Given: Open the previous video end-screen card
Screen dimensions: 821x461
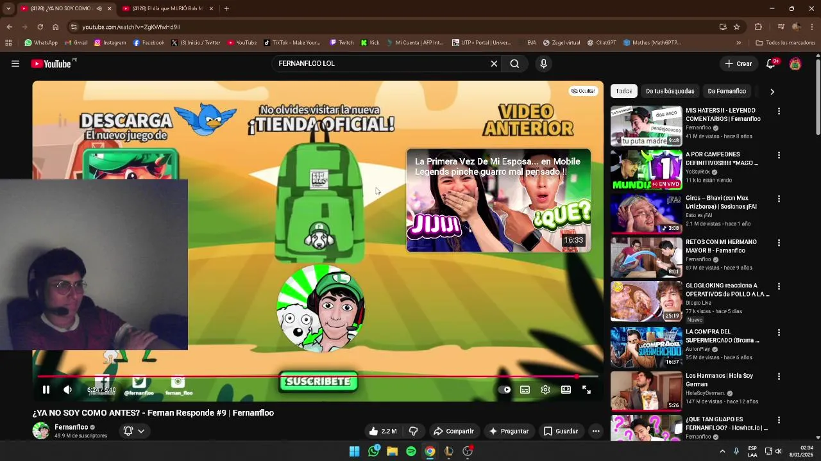Looking at the screenshot, I should coord(498,200).
